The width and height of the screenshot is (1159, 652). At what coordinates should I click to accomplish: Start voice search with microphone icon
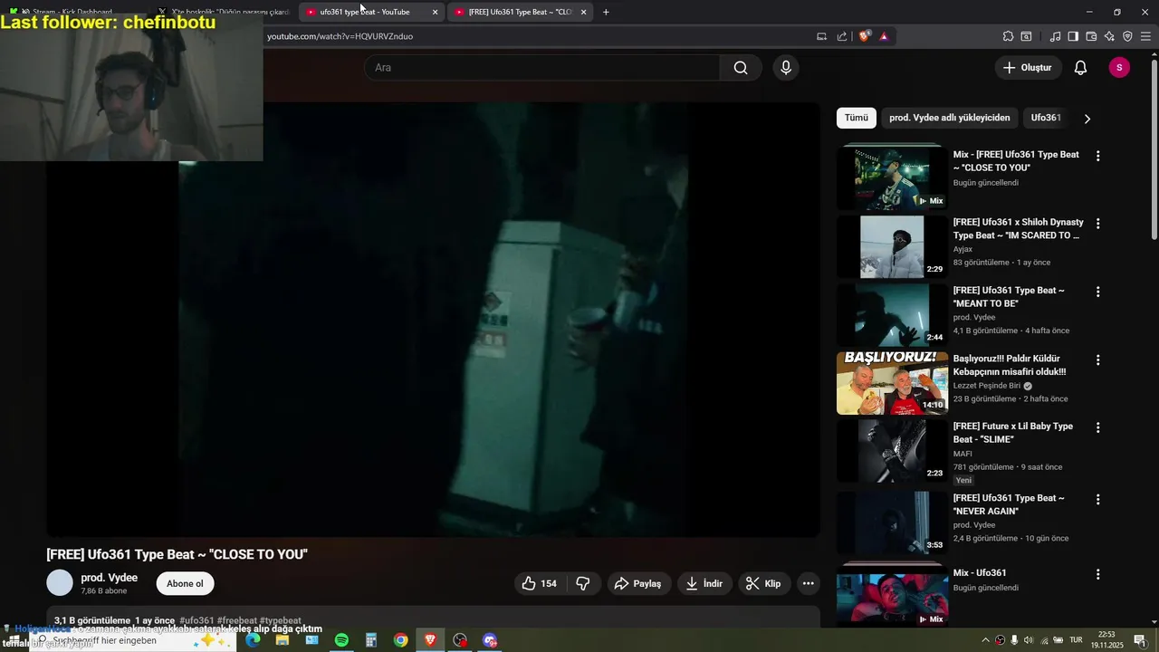tap(786, 68)
